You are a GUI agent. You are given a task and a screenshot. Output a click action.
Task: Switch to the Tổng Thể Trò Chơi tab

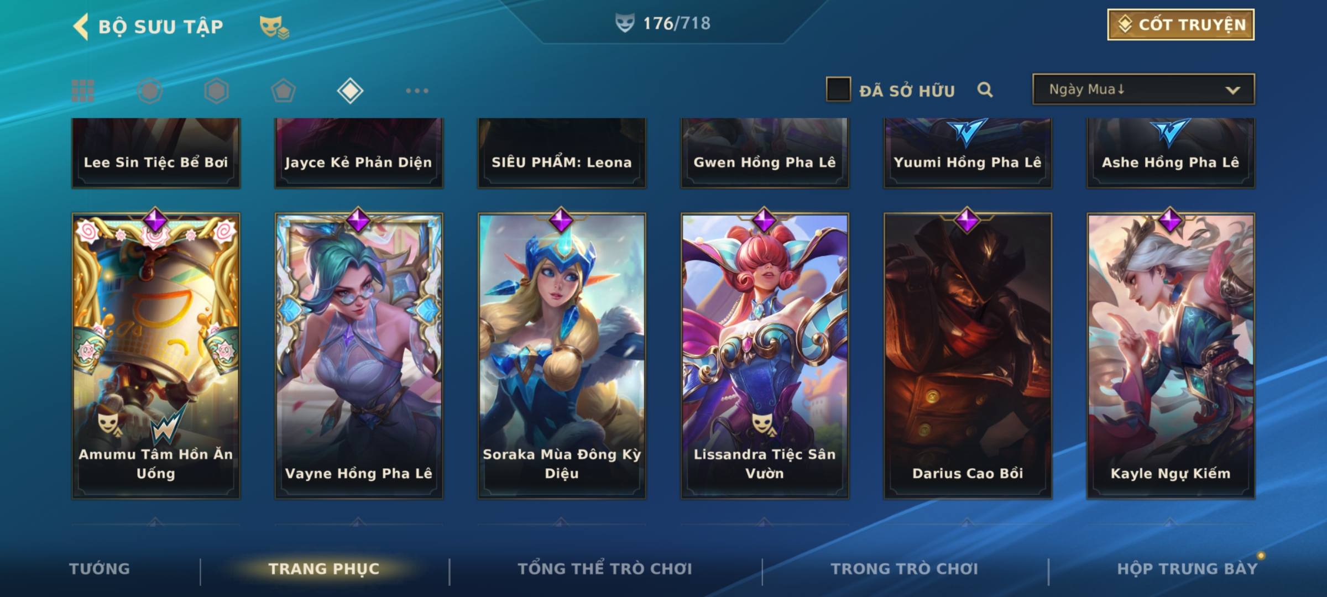(x=605, y=569)
